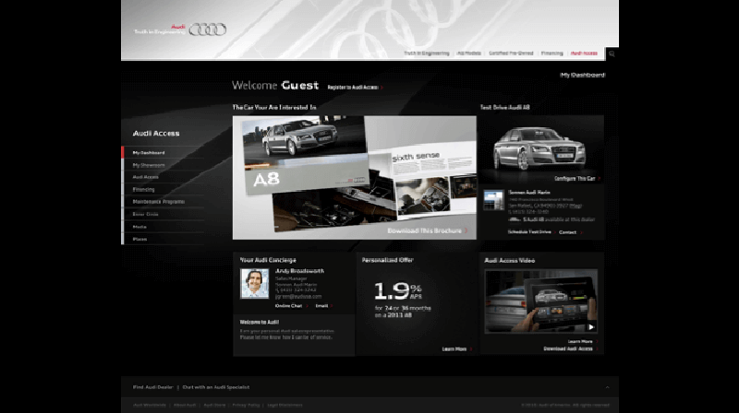Open All Models nav item
739x413 pixels.
pyautogui.click(x=469, y=53)
